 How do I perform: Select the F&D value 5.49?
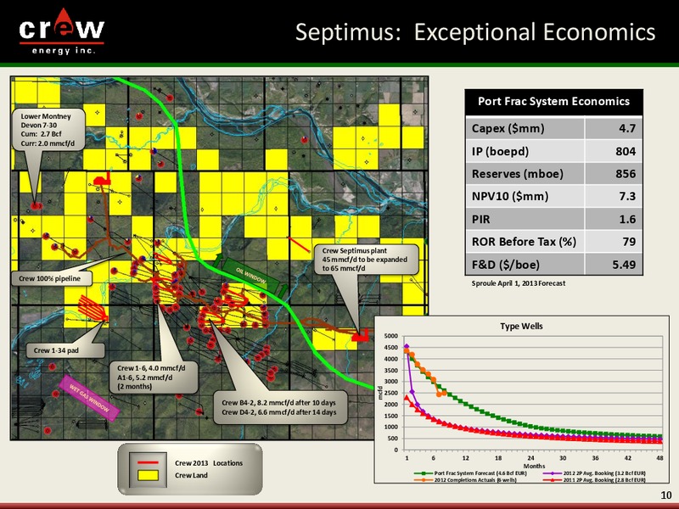pos(624,265)
